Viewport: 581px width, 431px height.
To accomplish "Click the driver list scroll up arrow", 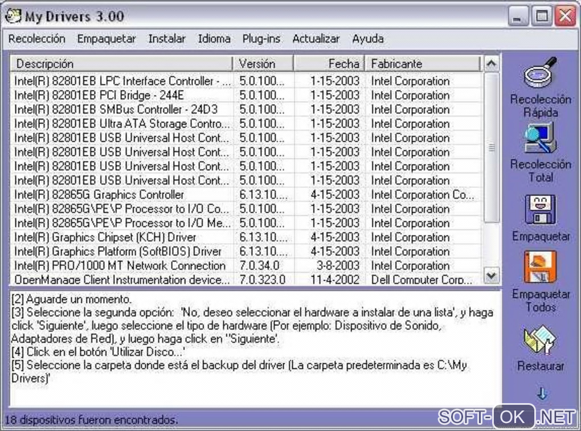I will [x=492, y=64].
